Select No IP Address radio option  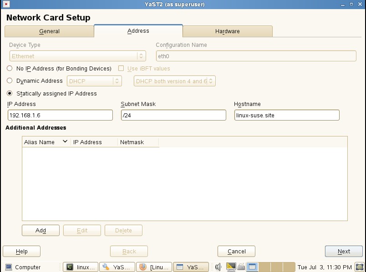pyautogui.click(x=10, y=68)
